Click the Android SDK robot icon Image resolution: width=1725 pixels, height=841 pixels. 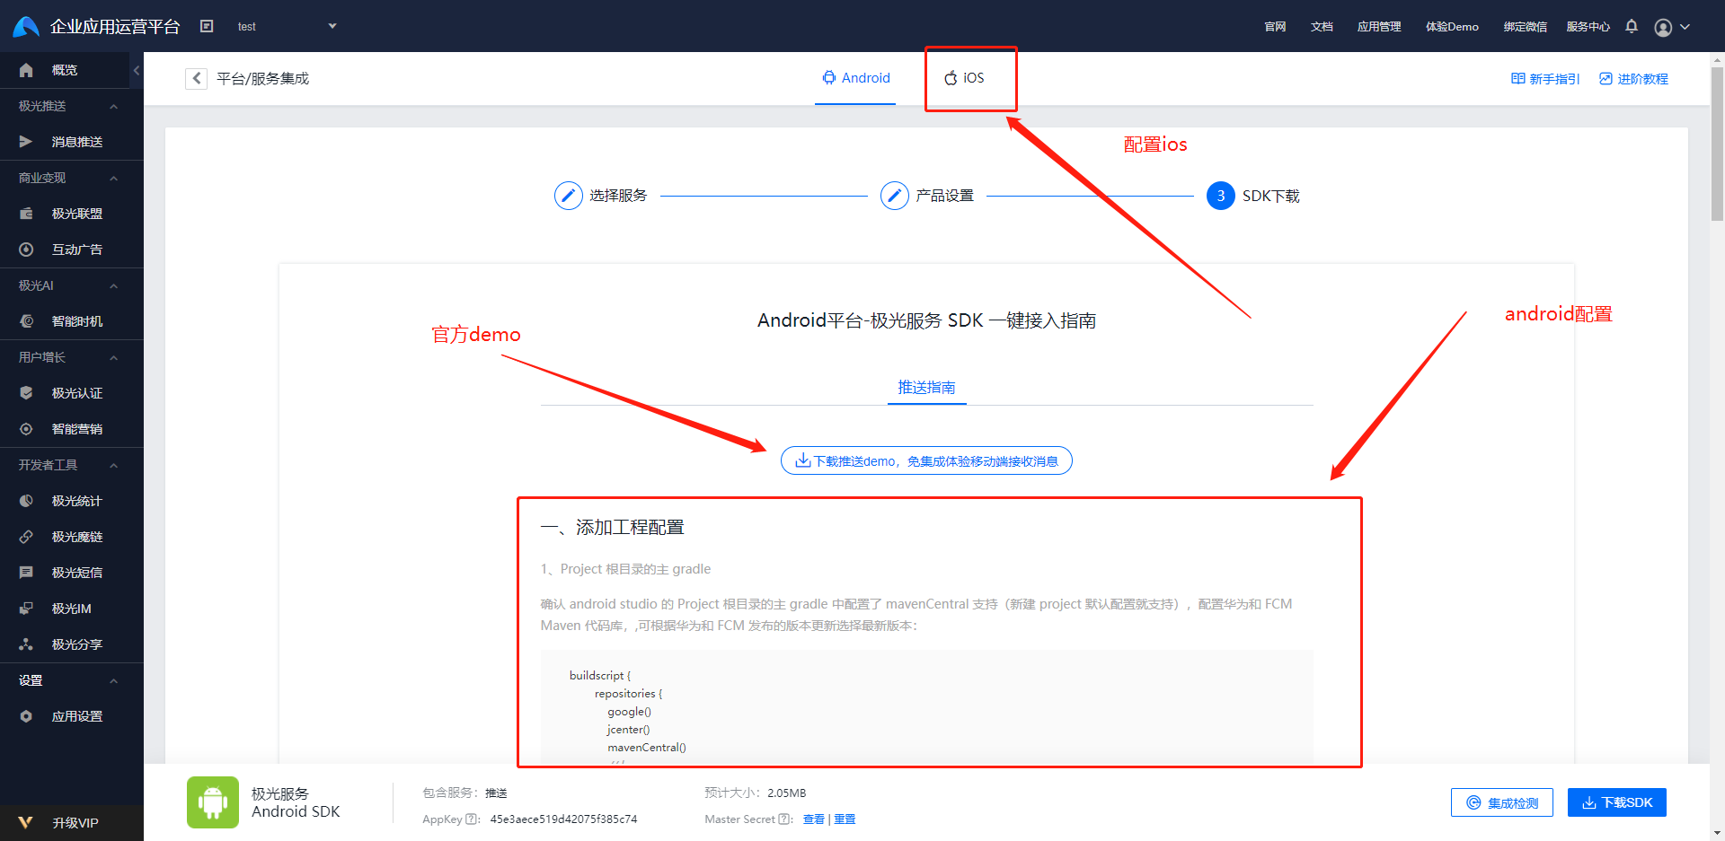[x=213, y=802]
